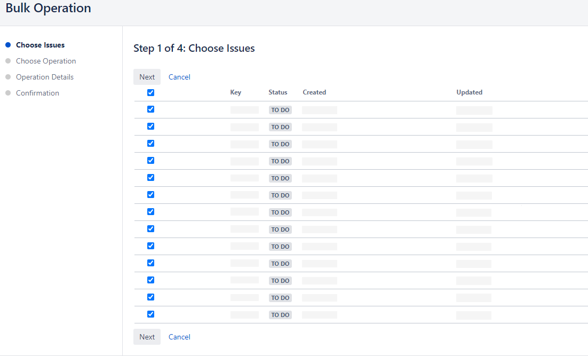The height and width of the screenshot is (356, 588).
Task: Uncheck the first issue's checkbox
Action: 150,109
